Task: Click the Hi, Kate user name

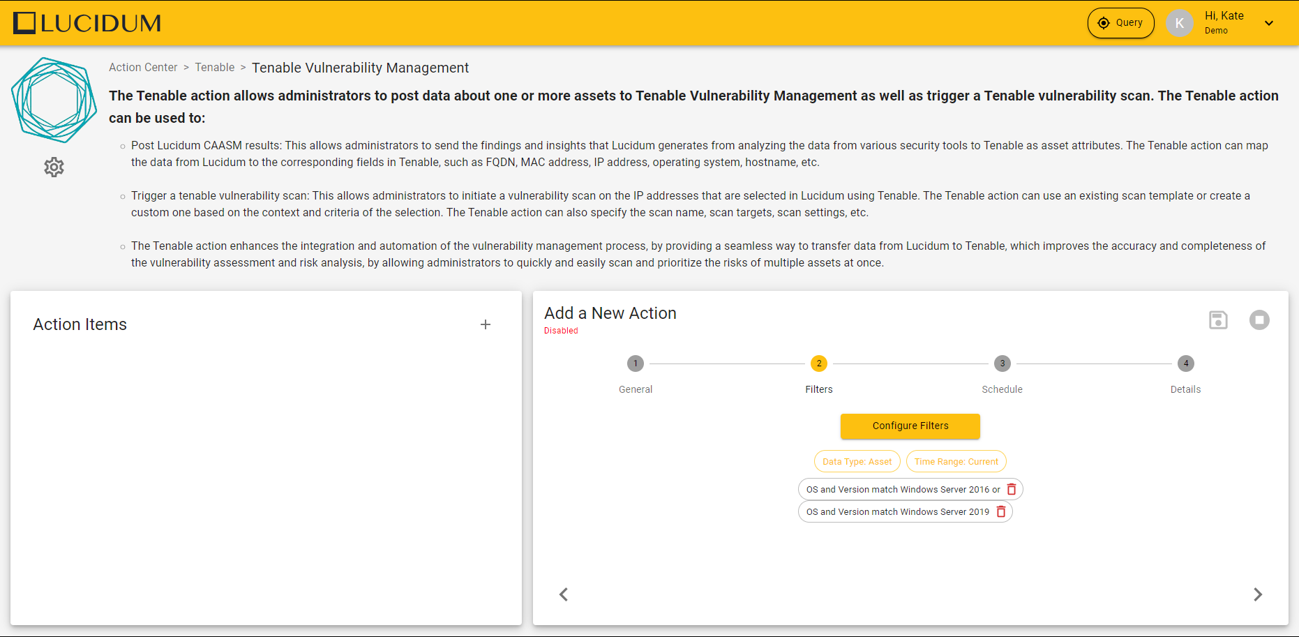Action: [x=1224, y=16]
